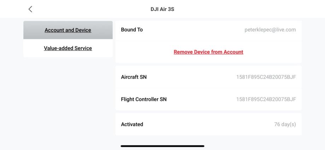Tap the black home indicator bar
Viewport: 325px width, 150px height.
pos(162,146)
